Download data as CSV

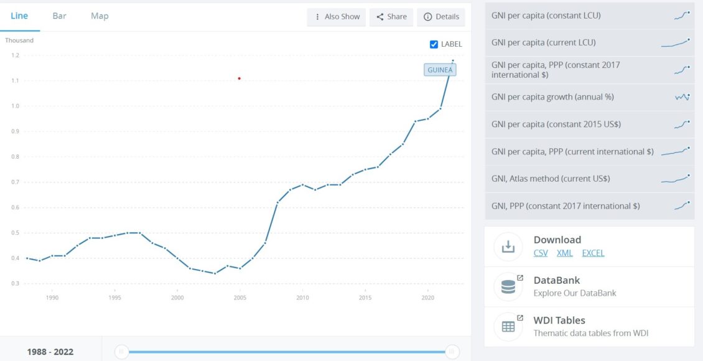point(541,253)
